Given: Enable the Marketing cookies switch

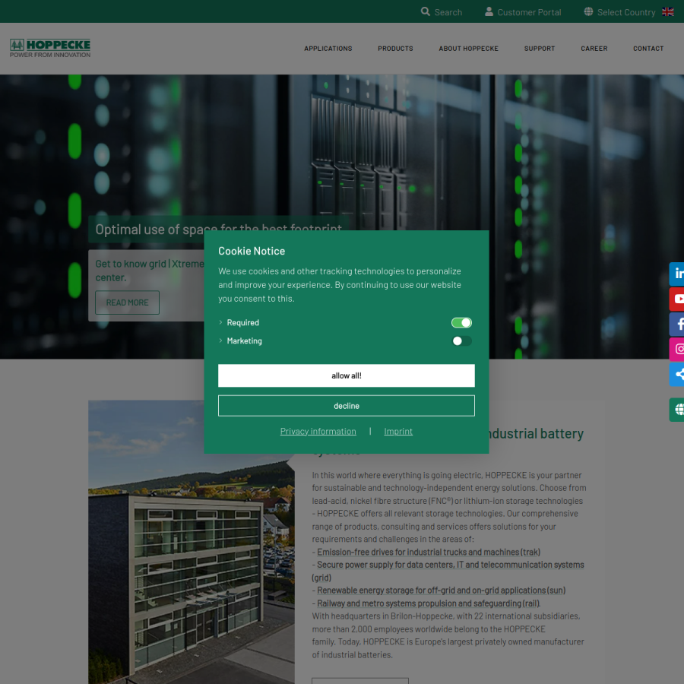Looking at the screenshot, I should click(461, 340).
